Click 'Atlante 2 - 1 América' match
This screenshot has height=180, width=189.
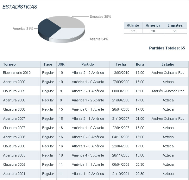point(88,119)
